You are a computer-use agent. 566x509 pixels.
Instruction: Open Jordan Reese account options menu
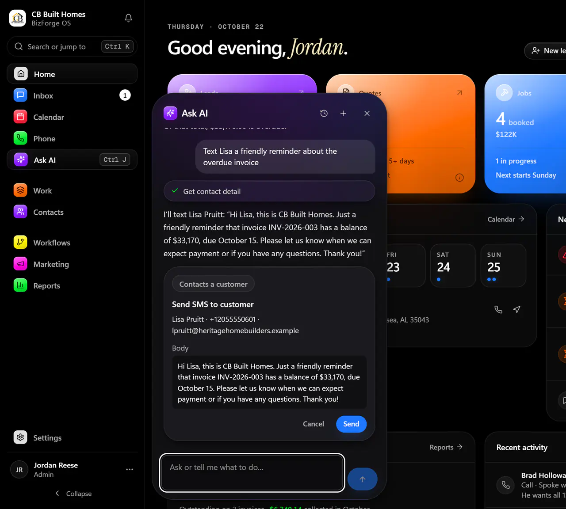click(130, 469)
